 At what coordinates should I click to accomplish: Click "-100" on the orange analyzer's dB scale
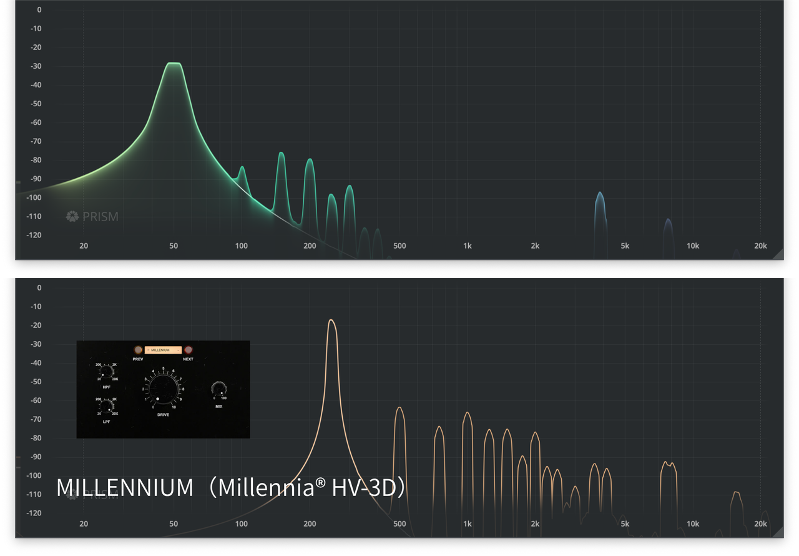(33, 475)
